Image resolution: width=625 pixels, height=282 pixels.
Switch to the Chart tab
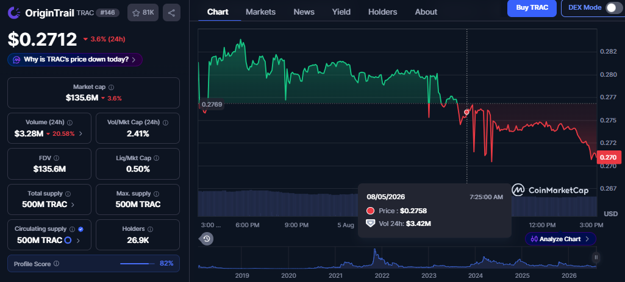[x=217, y=12]
